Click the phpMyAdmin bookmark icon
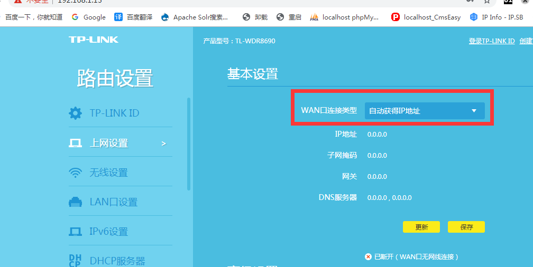533x267 pixels. point(314,17)
